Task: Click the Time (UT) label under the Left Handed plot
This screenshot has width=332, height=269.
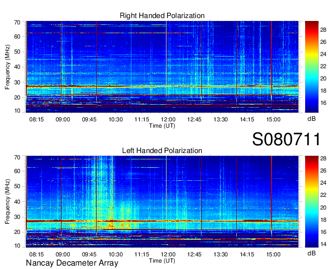Action: 162,261
